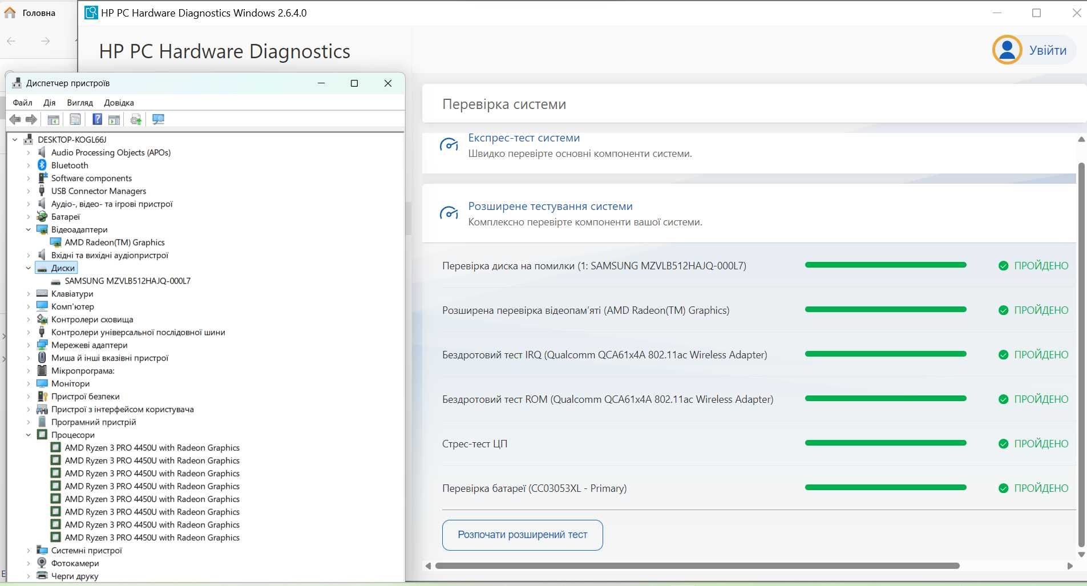
Task: Select Аудіо-, відео- та ігрові пристрої row
Action: (x=112, y=204)
